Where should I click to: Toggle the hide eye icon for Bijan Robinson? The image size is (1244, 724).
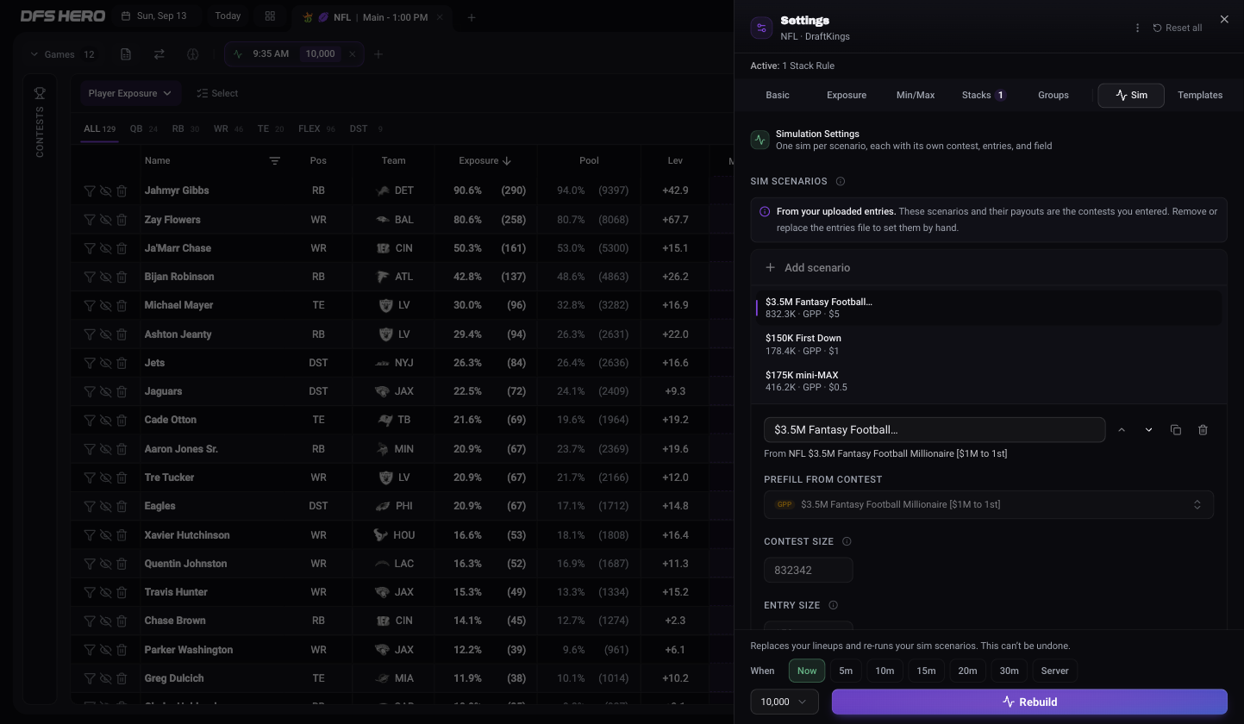click(x=105, y=277)
